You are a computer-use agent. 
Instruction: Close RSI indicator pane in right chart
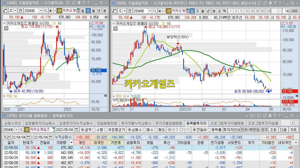(x=297, y=96)
